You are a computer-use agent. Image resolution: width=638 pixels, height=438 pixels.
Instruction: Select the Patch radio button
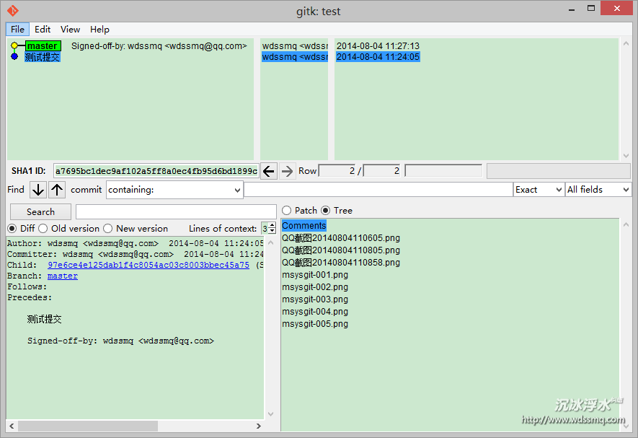tap(287, 211)
